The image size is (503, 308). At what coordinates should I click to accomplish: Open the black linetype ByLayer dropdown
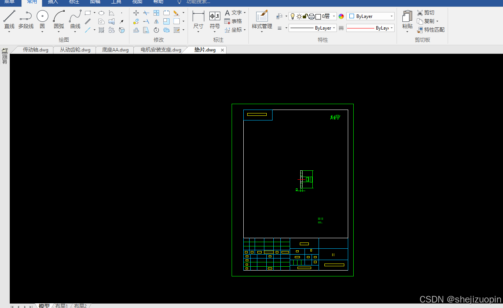click(334, 28)
